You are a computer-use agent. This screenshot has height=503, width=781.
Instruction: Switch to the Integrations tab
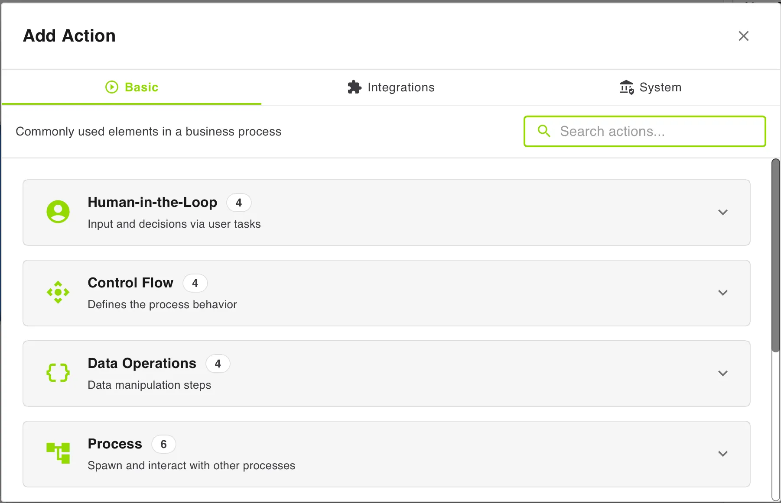391,87
